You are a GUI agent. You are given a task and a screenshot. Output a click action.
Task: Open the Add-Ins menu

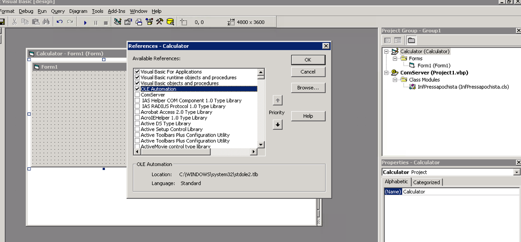click(x=117, y=11)
